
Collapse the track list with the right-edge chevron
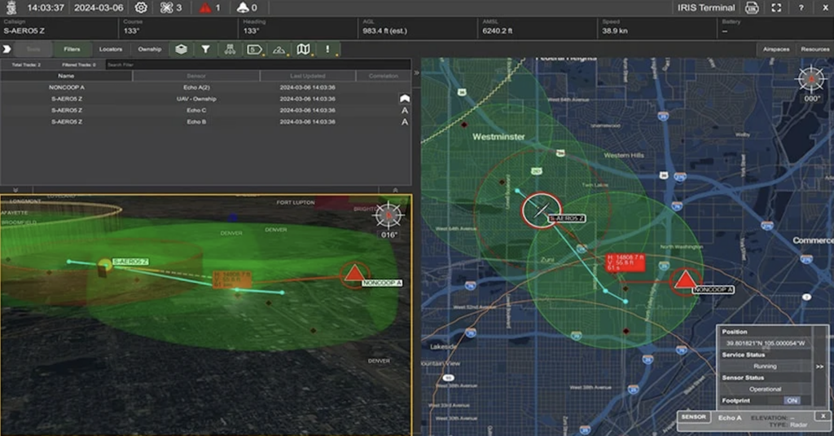(x=416, y=73)
